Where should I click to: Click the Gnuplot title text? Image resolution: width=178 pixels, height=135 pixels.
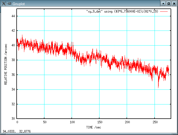click(x=19, y=4)
